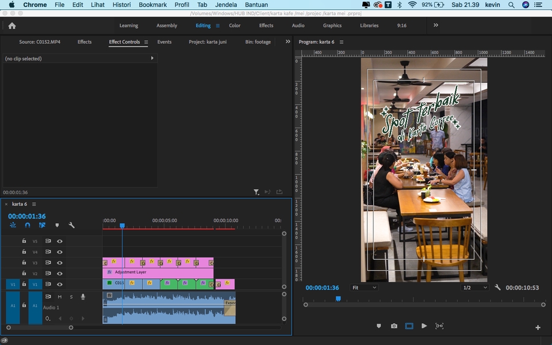Image resolution: width=552 pixels, height=345 pixels.
Task: Enable voice-over record on Audio 1
Action: pyautogui.click(x=83, y=297)
